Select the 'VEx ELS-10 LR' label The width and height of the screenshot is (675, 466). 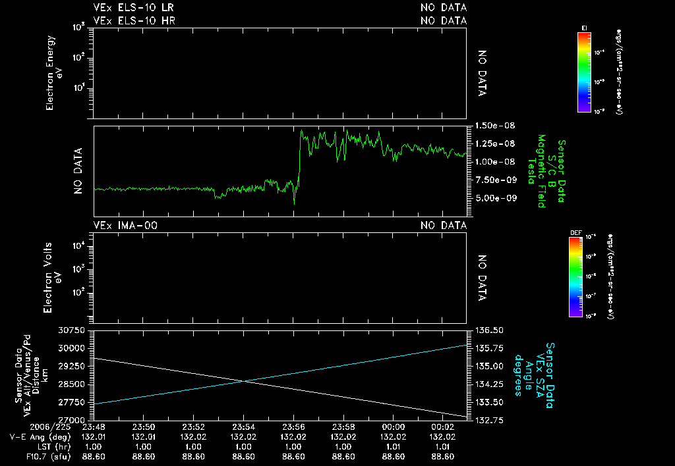click(133, 8)
